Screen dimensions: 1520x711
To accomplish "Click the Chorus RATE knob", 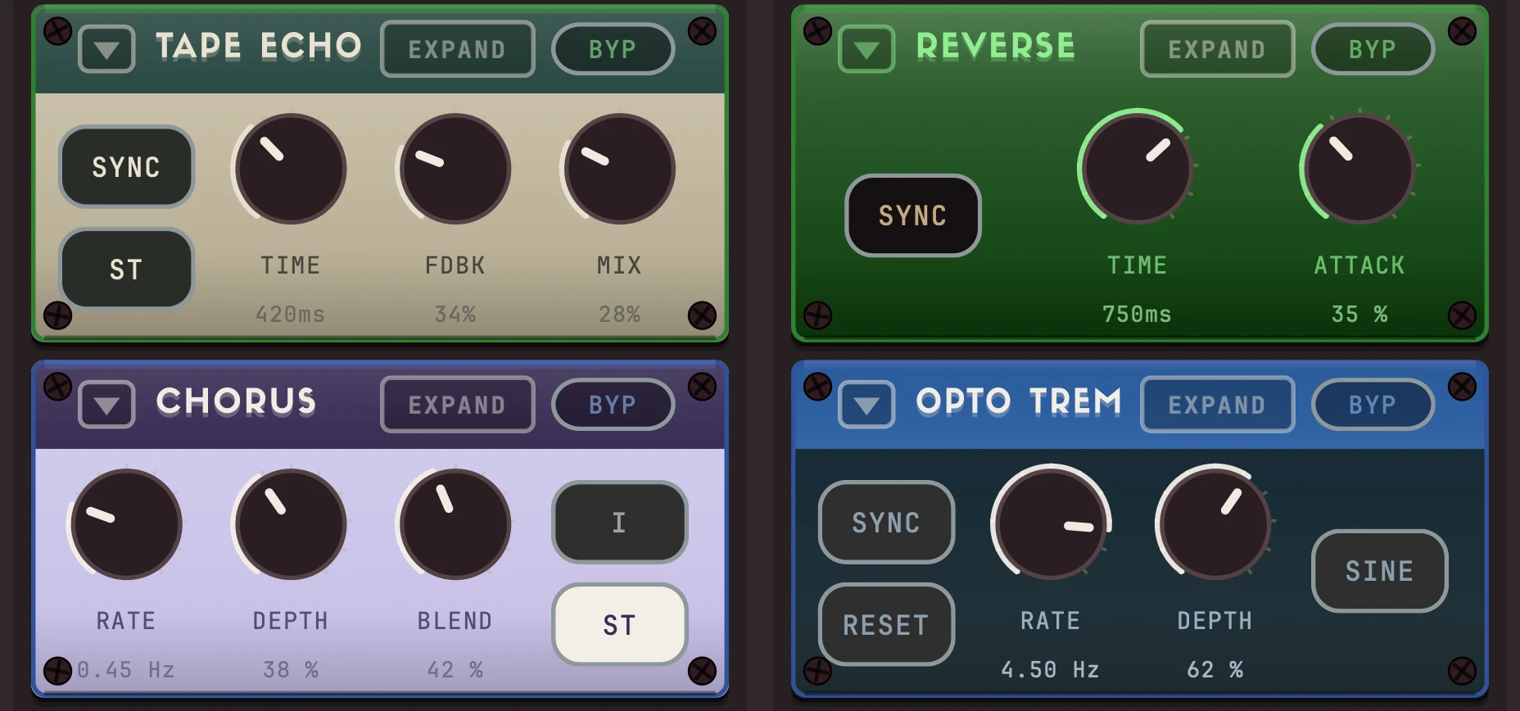I will 126,524.
